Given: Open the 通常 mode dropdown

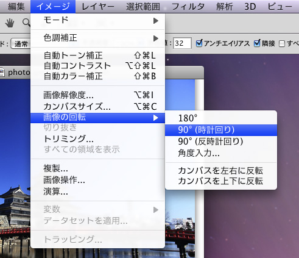Looking at the screenshot, I should 21,43.
